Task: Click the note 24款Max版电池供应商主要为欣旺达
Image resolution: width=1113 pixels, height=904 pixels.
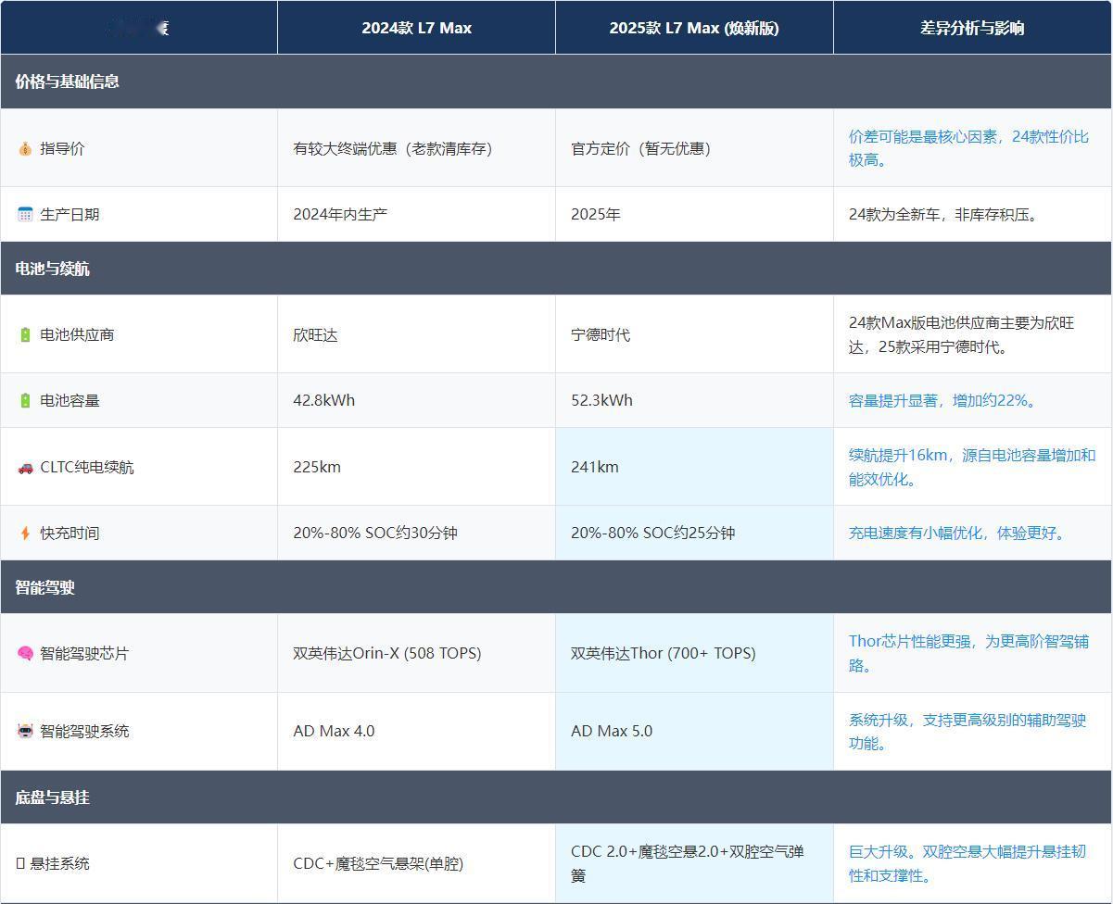Action: (x=961, y=335)
